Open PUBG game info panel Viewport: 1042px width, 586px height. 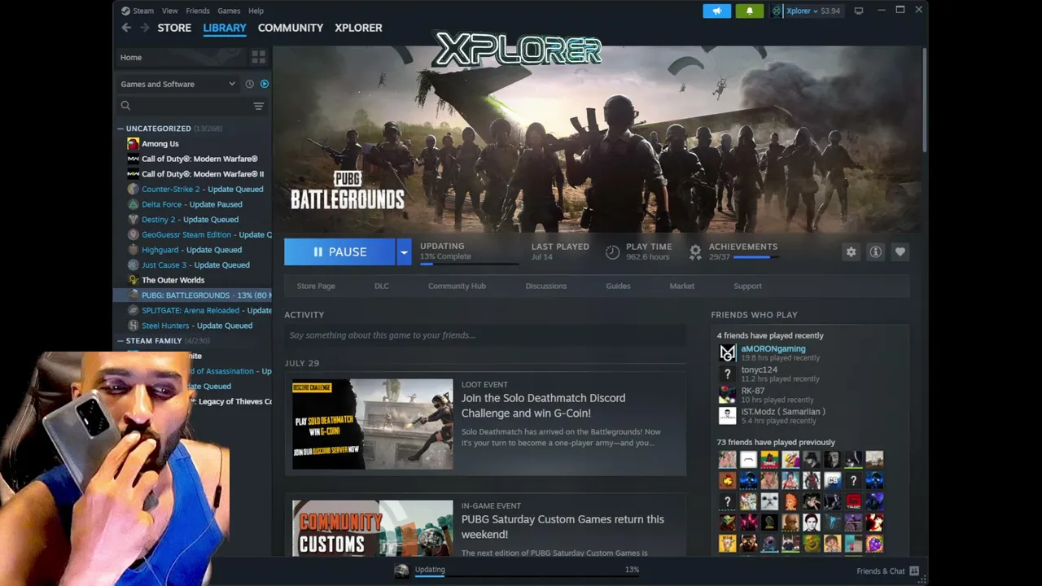click(x=875, y=252)
